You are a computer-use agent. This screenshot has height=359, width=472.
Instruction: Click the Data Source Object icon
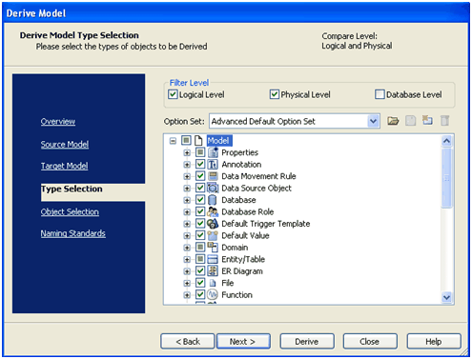point(213,188)
